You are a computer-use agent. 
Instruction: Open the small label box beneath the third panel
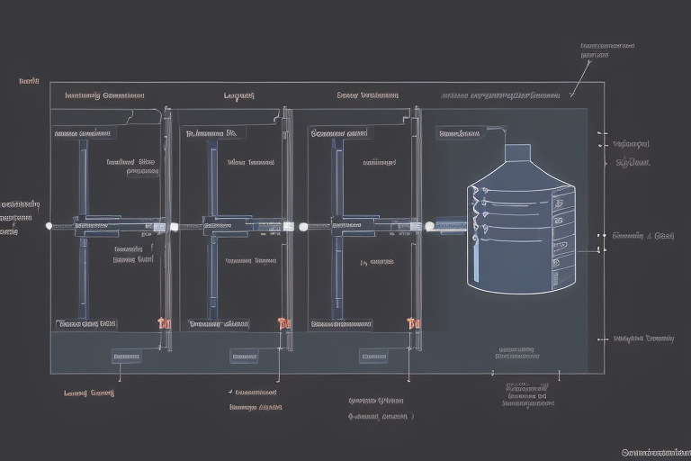[x=374, y=357]
